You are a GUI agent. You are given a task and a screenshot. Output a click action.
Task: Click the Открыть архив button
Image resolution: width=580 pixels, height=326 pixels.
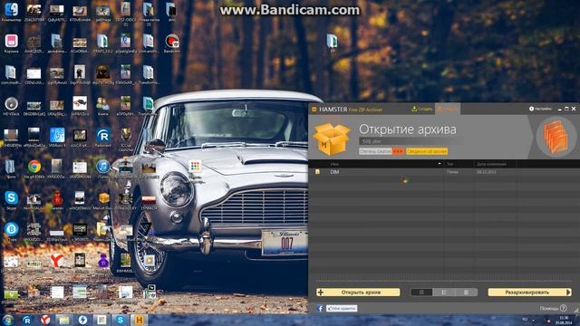point(358,292)
